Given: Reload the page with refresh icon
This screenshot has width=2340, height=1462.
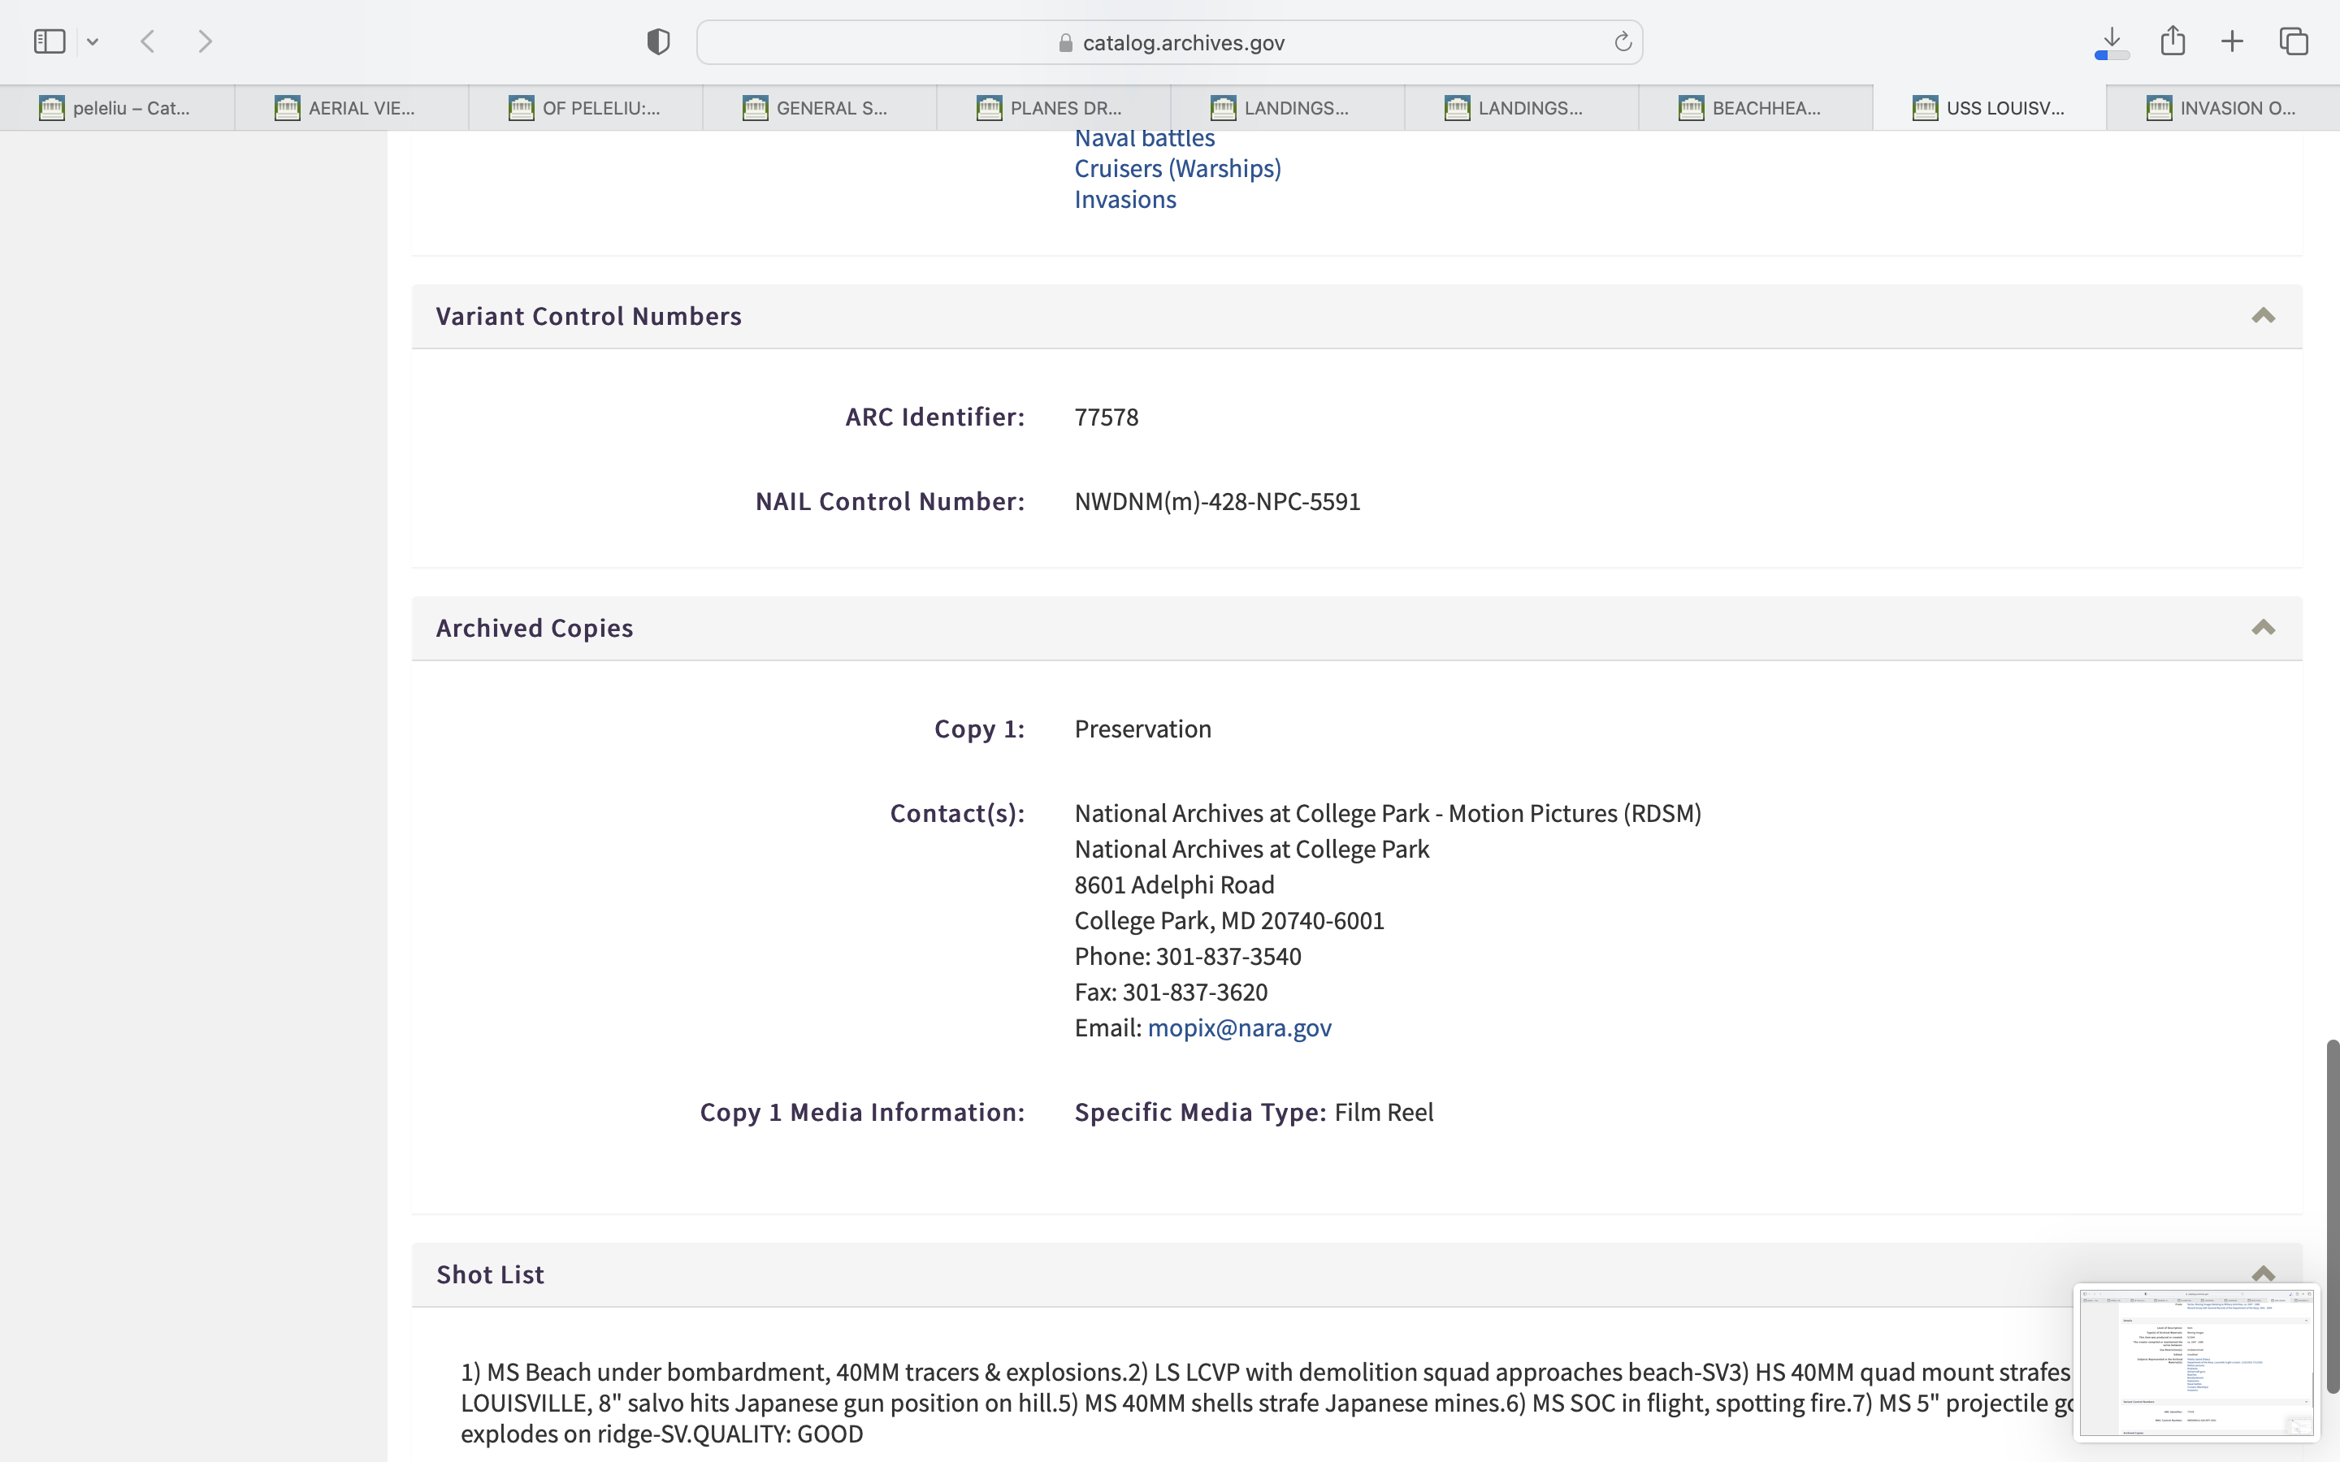Looking at the screenshot, I should click(1623, 41).
